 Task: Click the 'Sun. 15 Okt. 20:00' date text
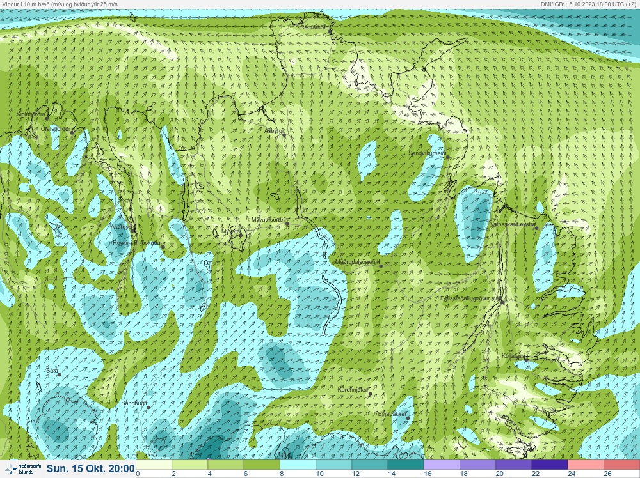(90, 468)
